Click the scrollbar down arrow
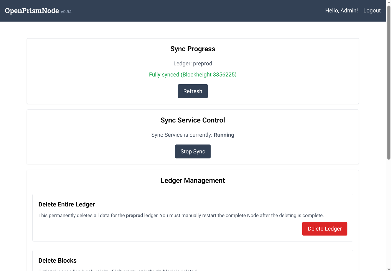 pyautogui.click(x=389, y=269)
